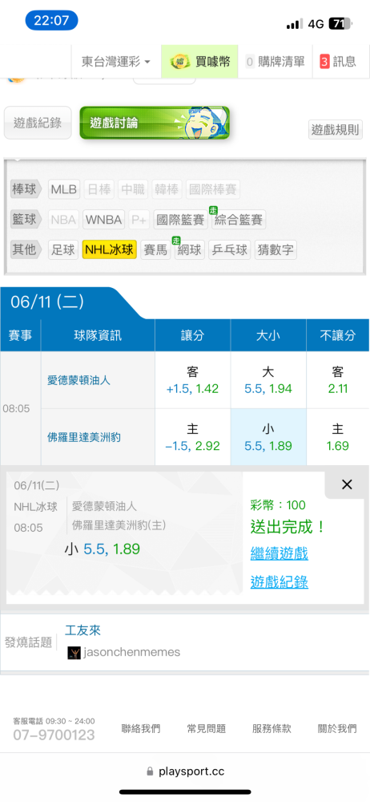
Task: Open the red messages badge 訊息
Action: click(x=338, y=62)
